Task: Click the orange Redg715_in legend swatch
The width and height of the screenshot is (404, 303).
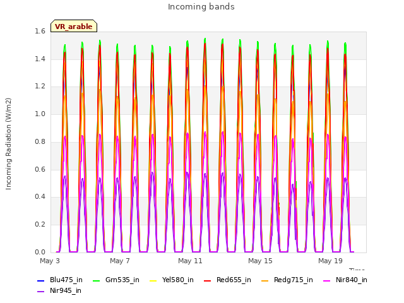Action: tap(265, 280)
